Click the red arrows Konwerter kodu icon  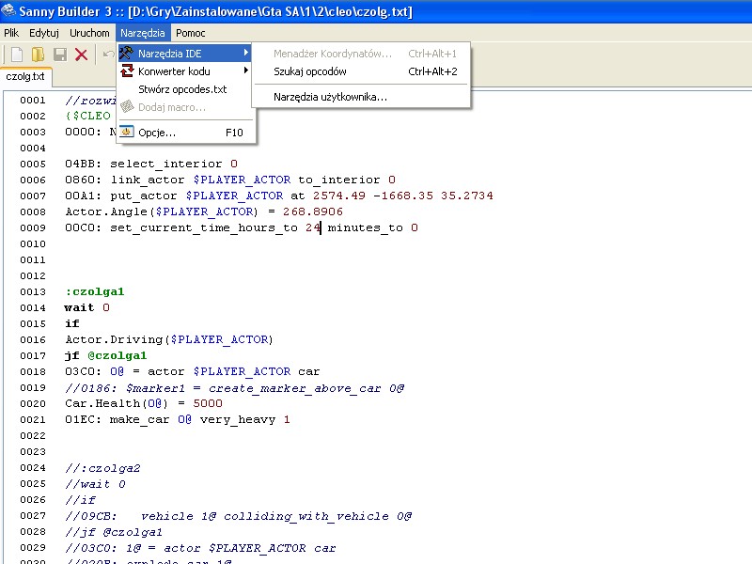coord(126,71)
